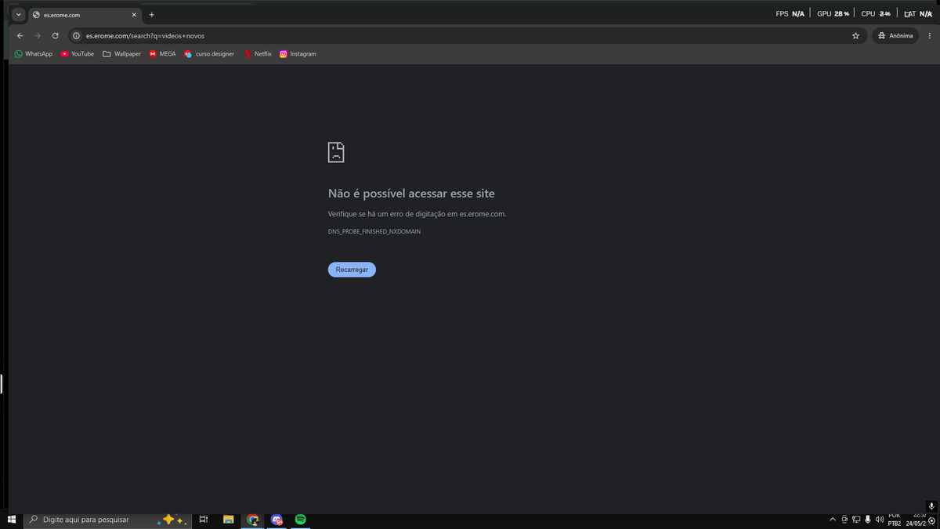The width and height of the screenshot is (940, 529).
Task: Expand the Wallpaper bookmarks folder
Action: (121, 54)
